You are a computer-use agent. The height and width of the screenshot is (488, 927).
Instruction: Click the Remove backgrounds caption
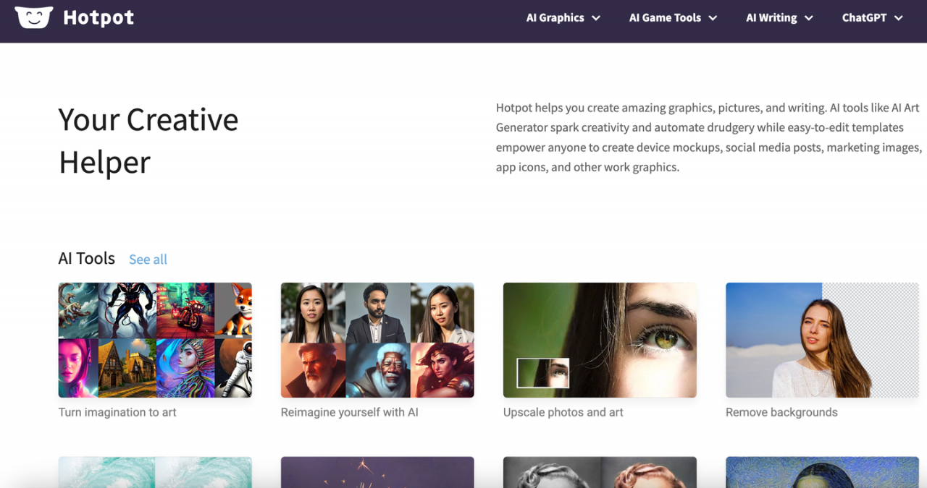pos(781,412)
